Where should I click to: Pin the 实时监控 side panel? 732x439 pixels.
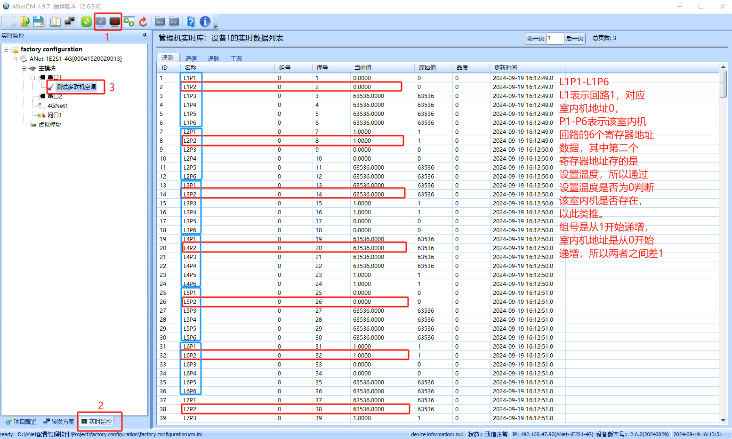[x=145, y=35]
